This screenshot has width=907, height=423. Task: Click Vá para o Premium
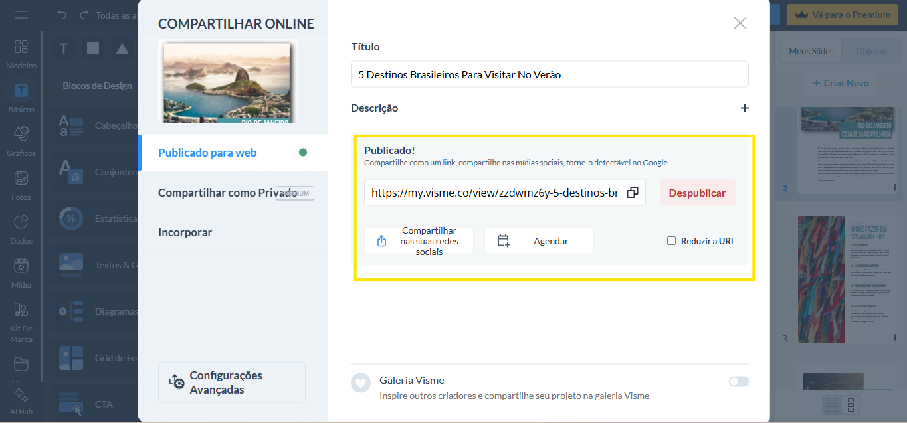click(844, 15)
